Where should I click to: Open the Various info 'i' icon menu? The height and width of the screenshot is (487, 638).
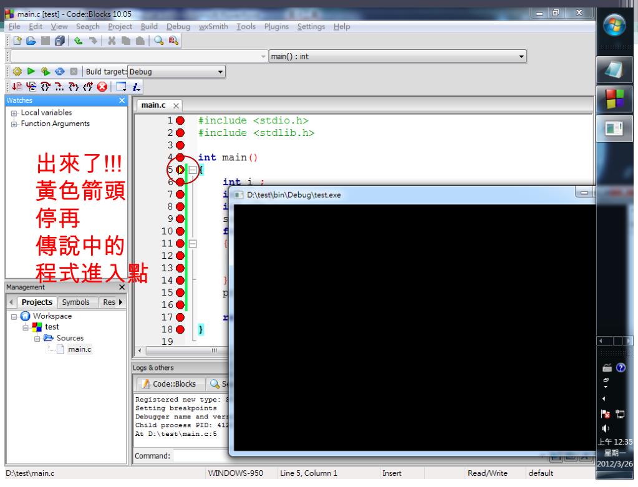click(136, 86)
